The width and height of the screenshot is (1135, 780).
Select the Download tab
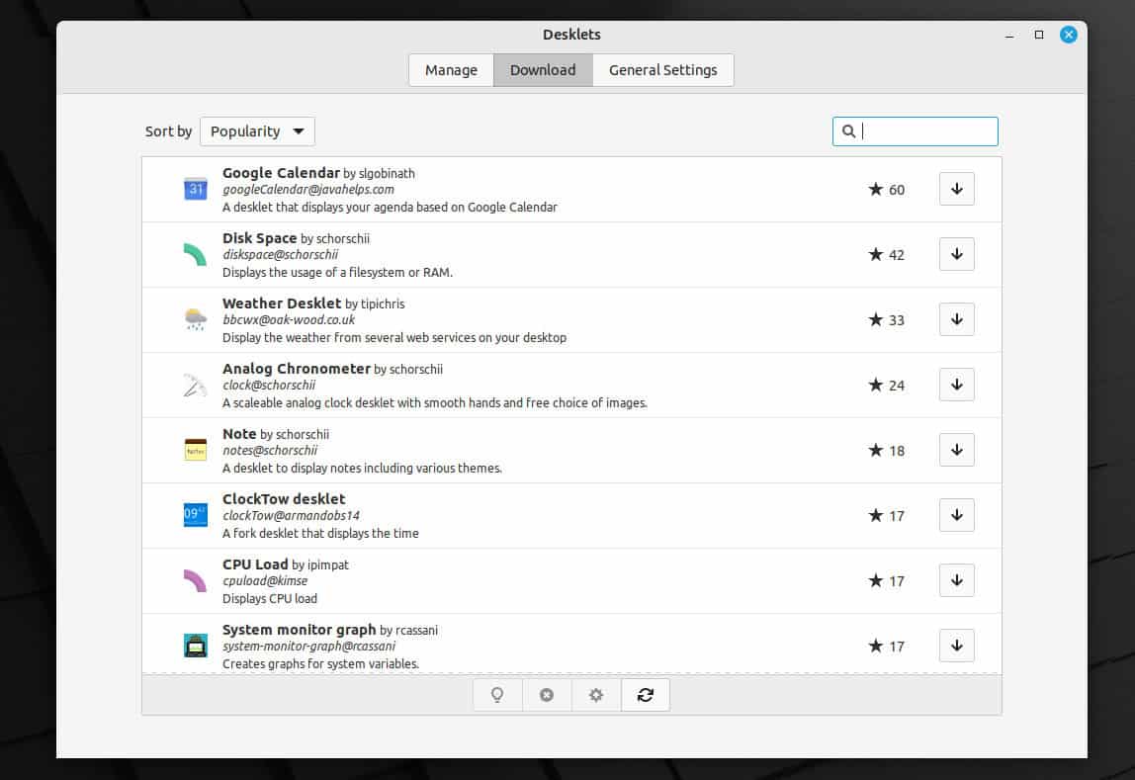tap(543, 70)
